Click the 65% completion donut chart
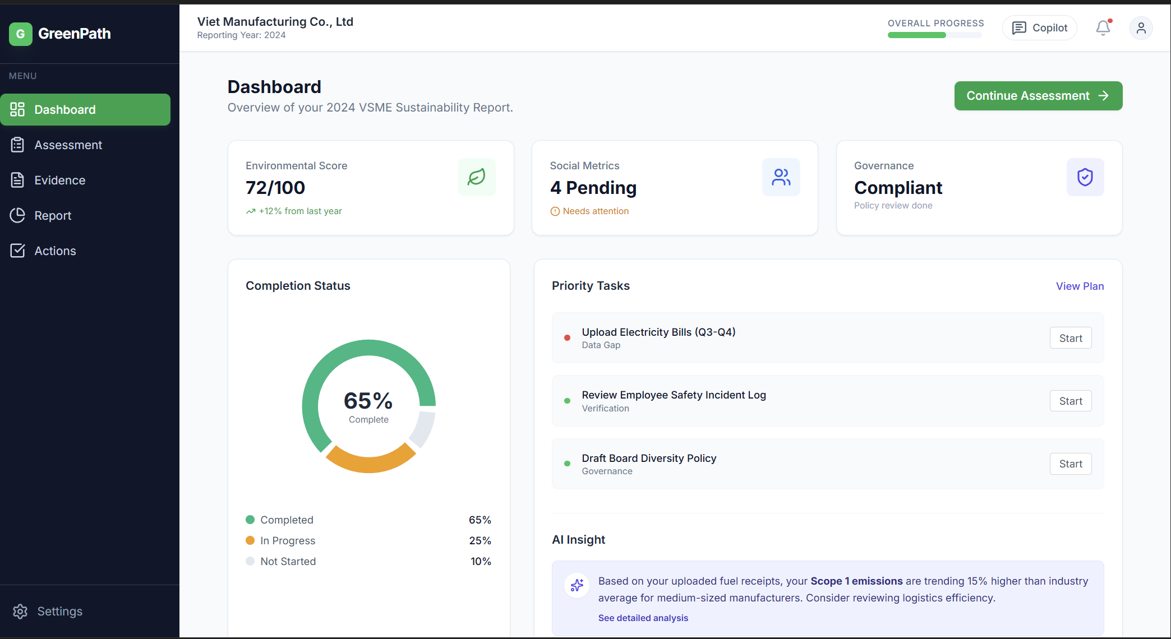The image size is (1171, 639). pos(368,406)
